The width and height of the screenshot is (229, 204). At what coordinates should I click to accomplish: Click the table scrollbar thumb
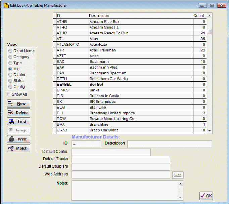(210, 31)
